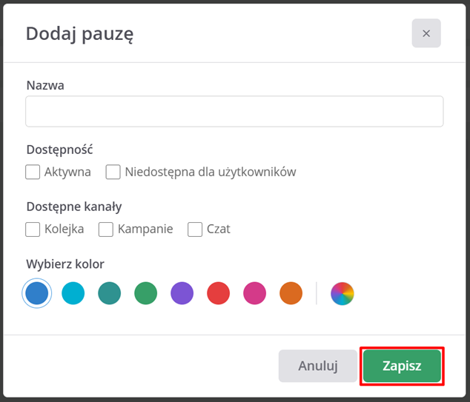
Task: Tick the Niedostępna dla użytkowników checkbox
Action: pyautogui.click(x=113, y=172)
